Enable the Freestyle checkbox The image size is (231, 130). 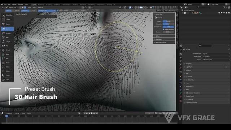click(x=186, y=100)
